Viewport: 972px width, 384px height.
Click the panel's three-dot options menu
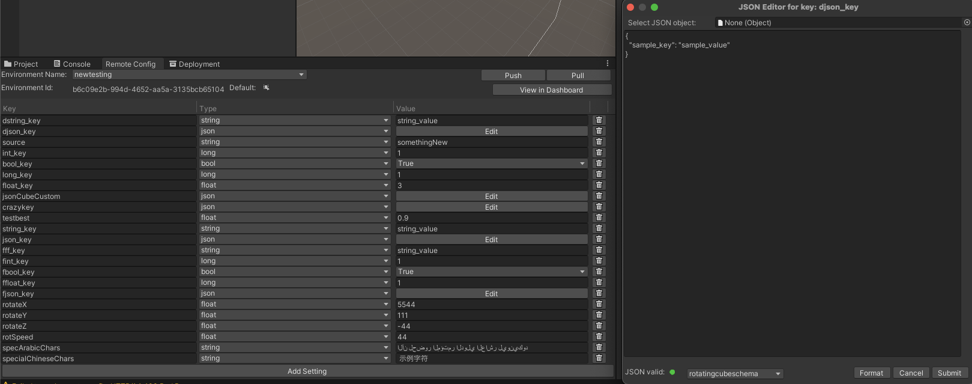(607, 63)
